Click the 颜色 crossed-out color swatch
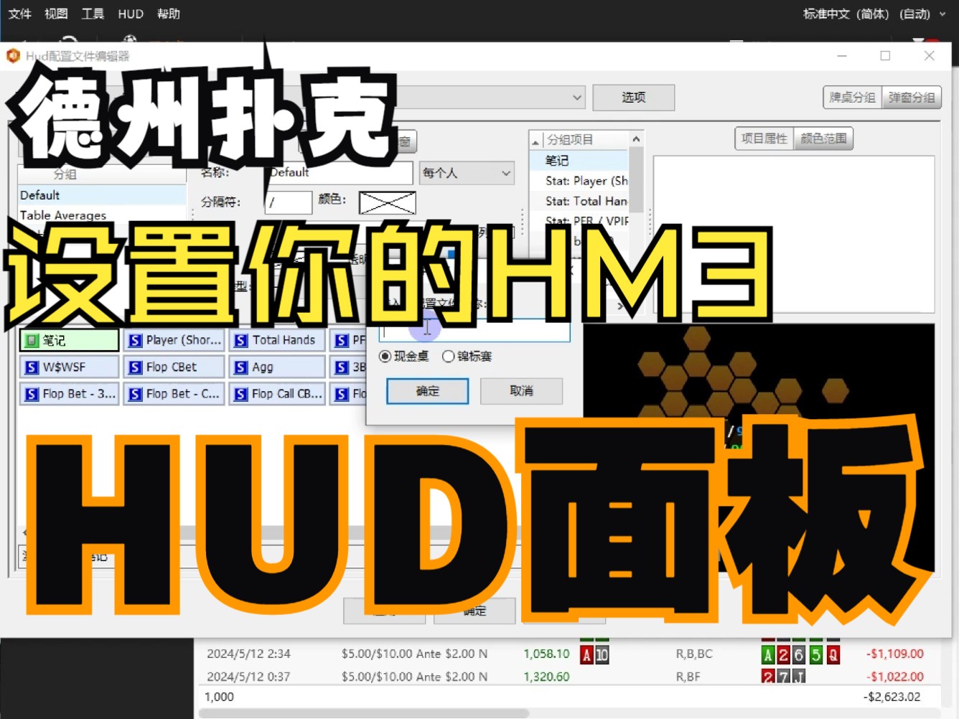Screen dimensions: 959x719 point(388,202)
